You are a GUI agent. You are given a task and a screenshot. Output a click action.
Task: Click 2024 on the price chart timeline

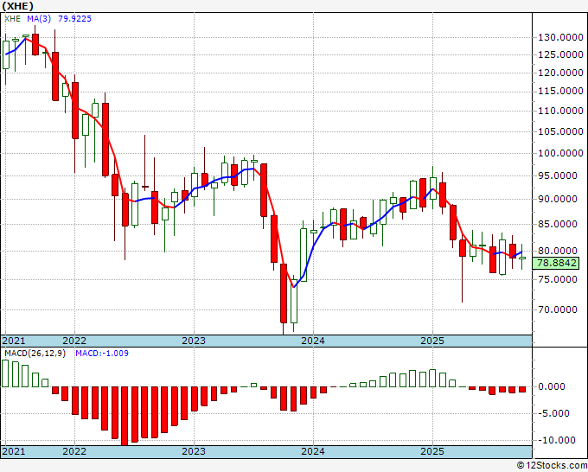pyautogui.click(x=313, y=341)
